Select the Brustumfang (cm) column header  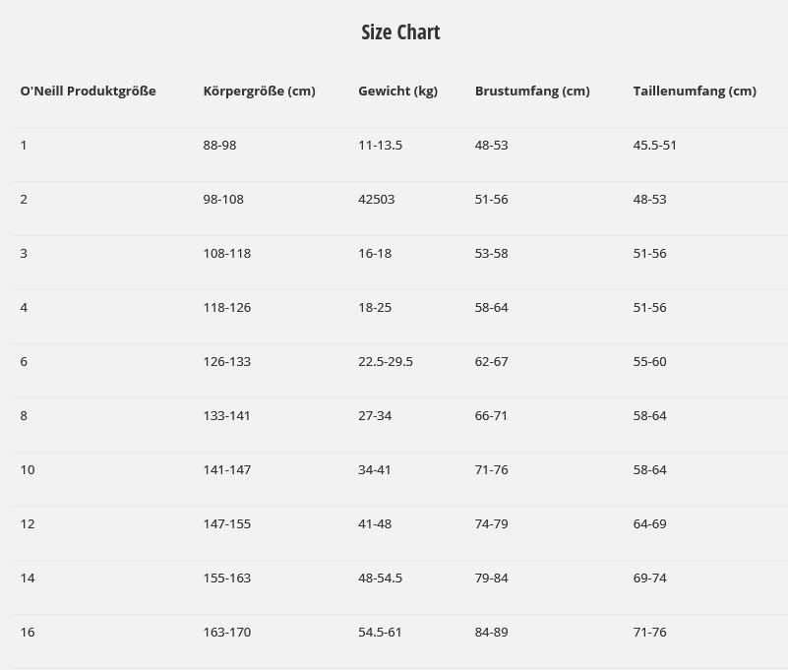532,91
